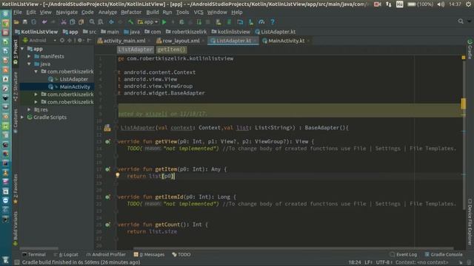Click tool windows quick-access icon in status bar
Viewport: 474px width, 266px height.
click(17, 262)
